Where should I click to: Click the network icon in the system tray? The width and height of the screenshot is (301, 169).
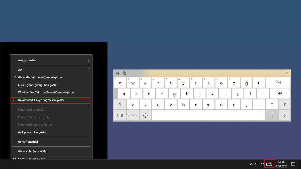257,164
